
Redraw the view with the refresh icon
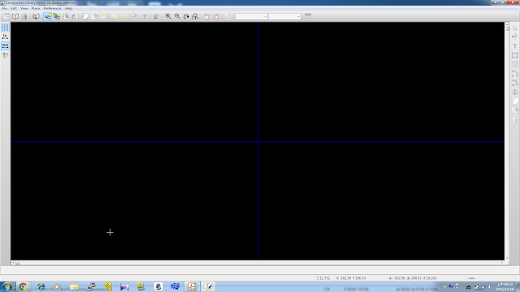(186, 16)
